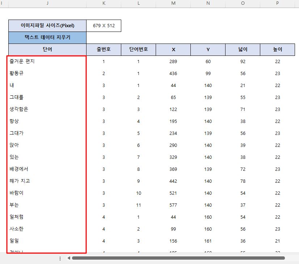Click 높이 value 21 in 일일 row

(x=277, y=241)
